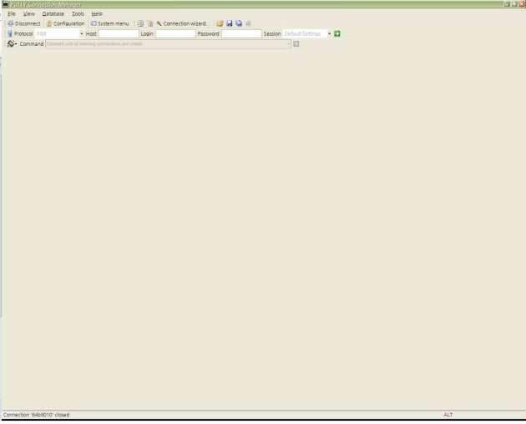The width and height of the screenshot is (526, 424).
Task: Open the System menu
Action: tap(109, 23)
